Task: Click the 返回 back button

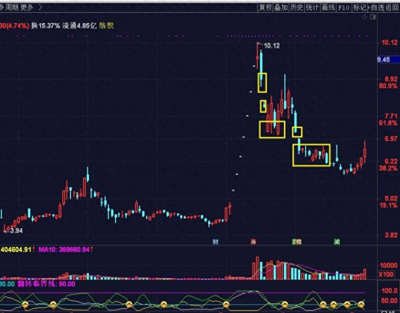Action: tap(392, 8)
